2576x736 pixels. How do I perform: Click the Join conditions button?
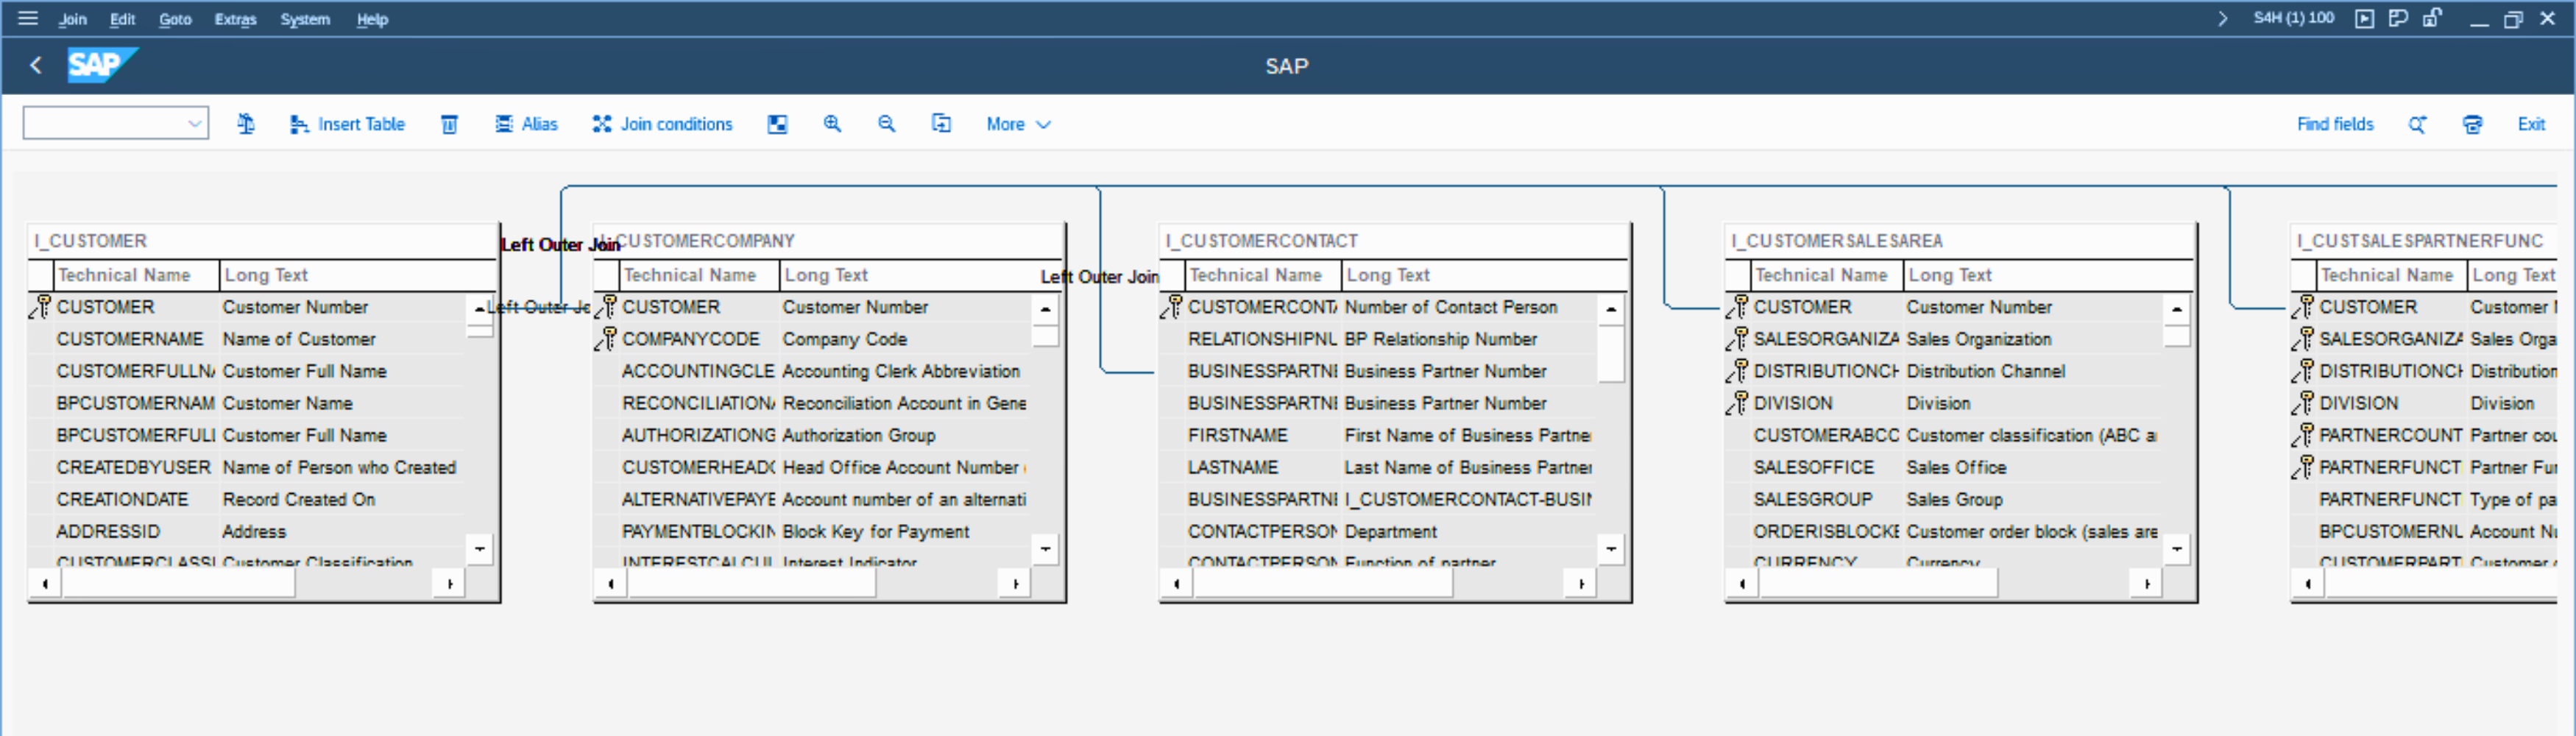point(663,124)
